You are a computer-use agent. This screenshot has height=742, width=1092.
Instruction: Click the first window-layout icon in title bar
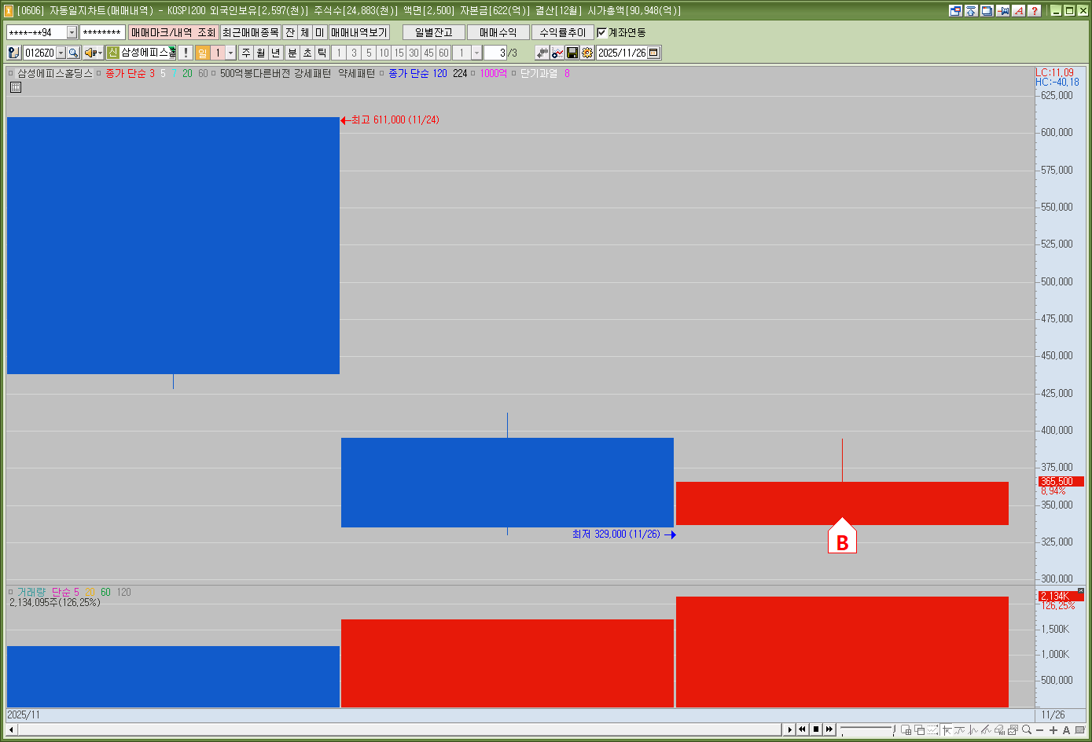[956, 10]
